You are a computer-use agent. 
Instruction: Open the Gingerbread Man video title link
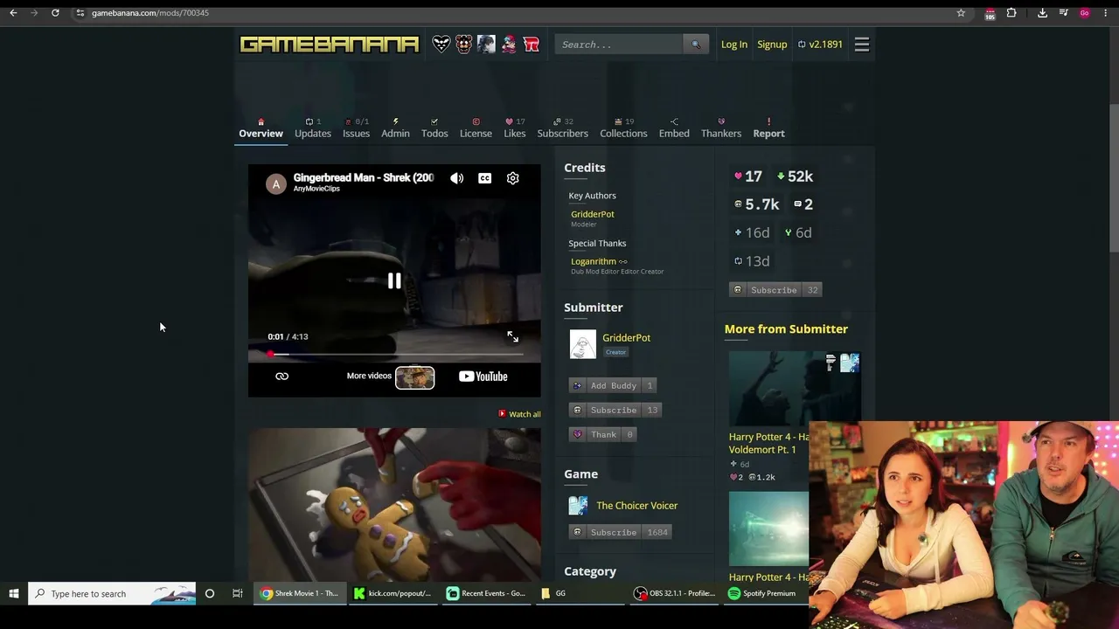[x=364, y=177]
